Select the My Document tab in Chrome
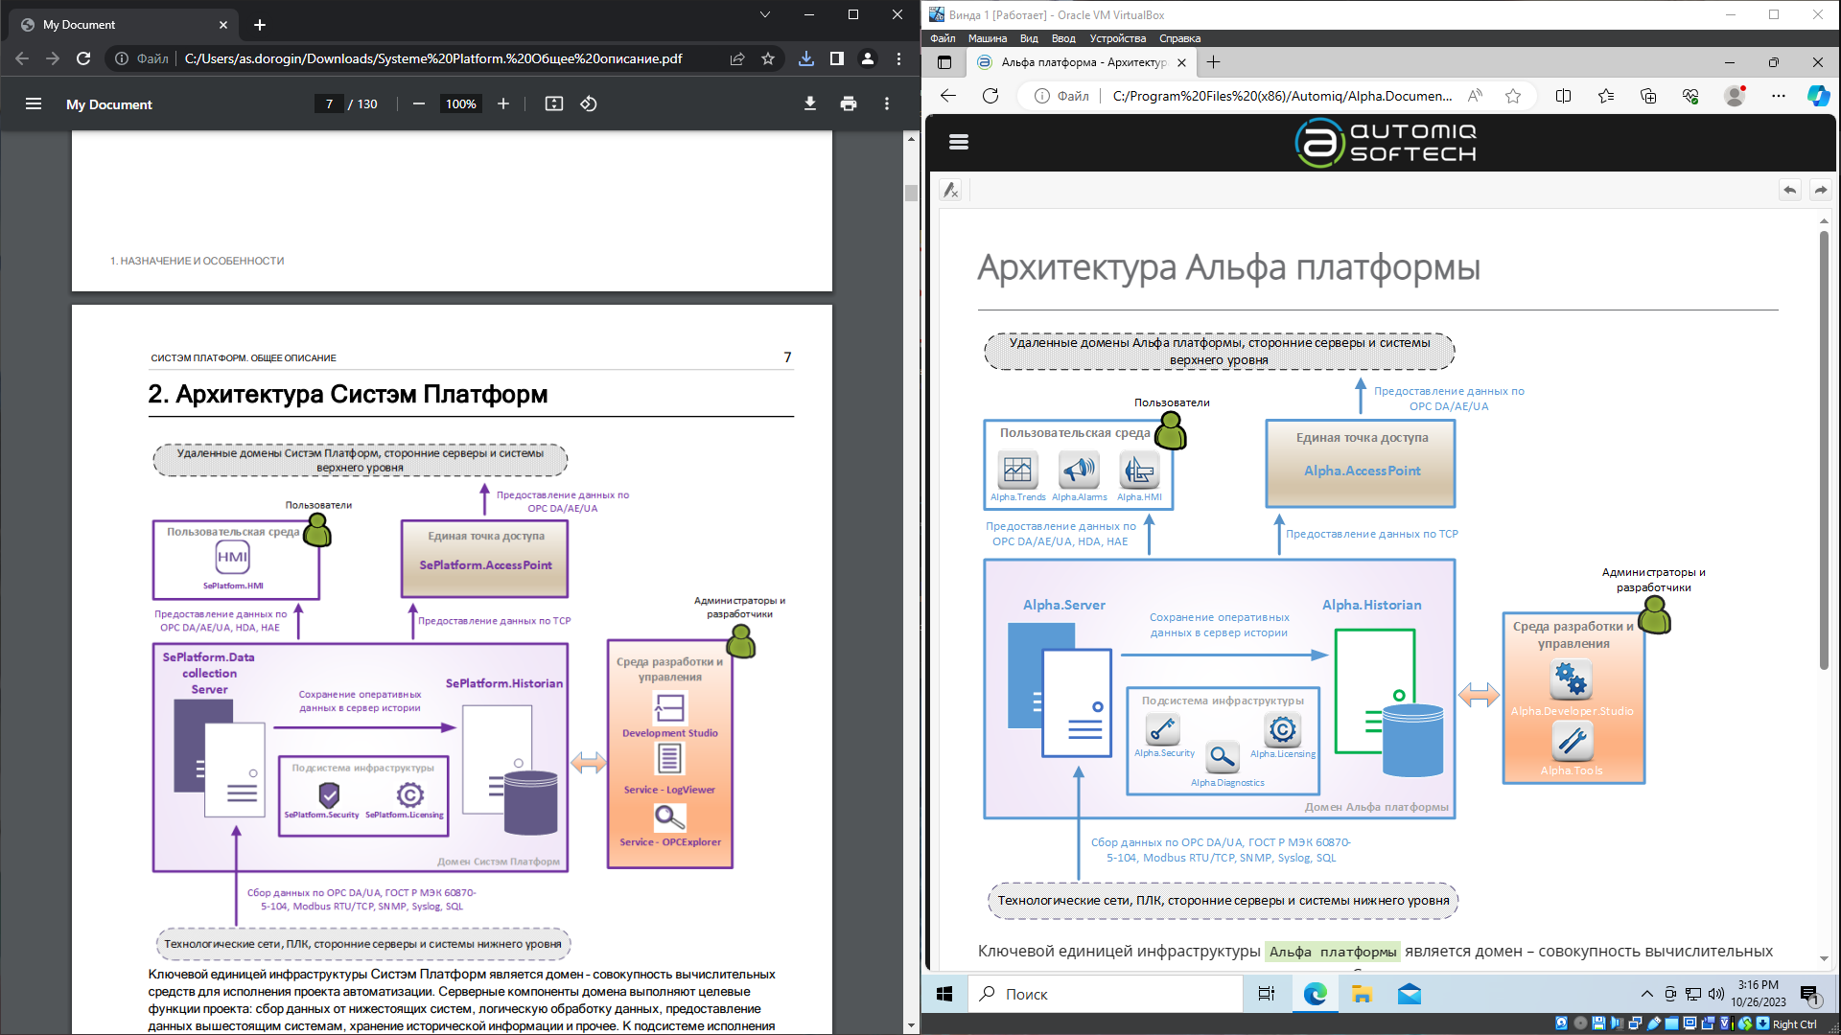This screenshot has width=1841, height=1035. click(x=125, y=25)
